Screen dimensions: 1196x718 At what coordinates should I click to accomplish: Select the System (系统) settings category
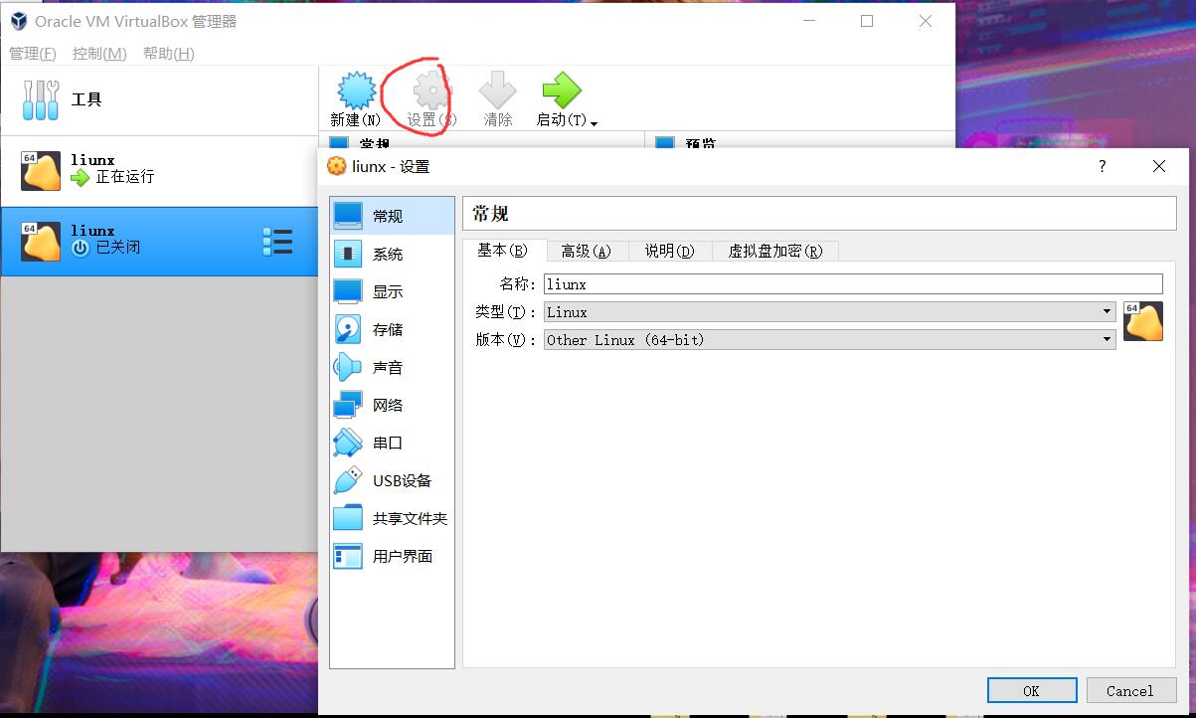[393, 254]
